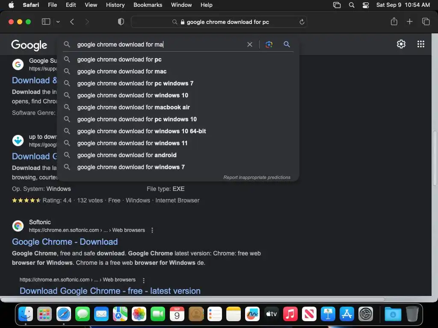Open 'Google Chrome - Download' Softonic result

[65, 242]
